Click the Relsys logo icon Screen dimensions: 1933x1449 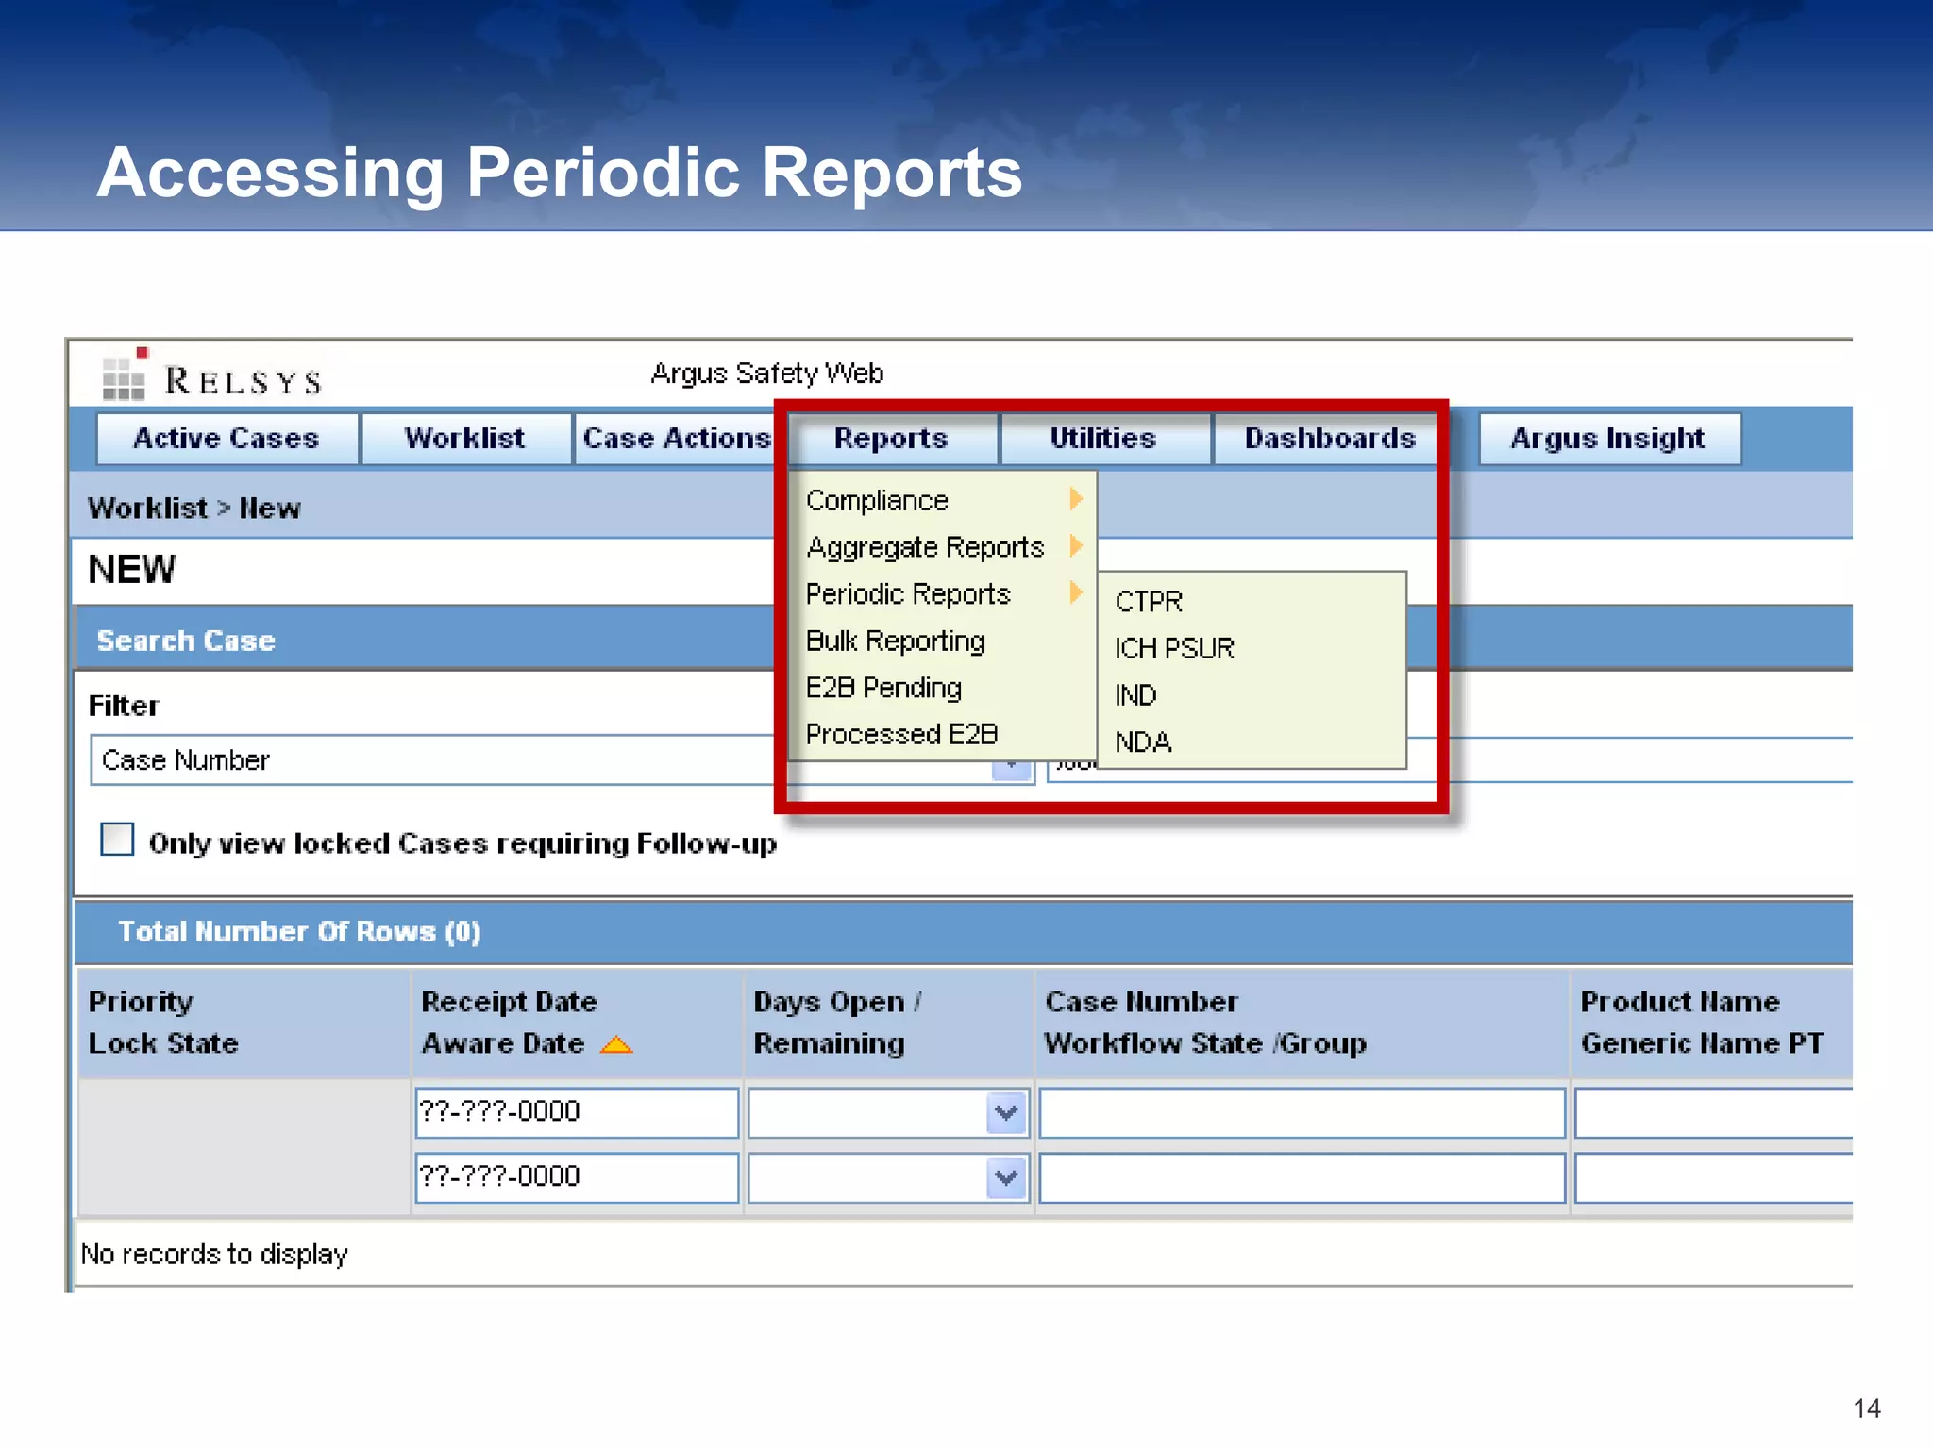point(125,374)
